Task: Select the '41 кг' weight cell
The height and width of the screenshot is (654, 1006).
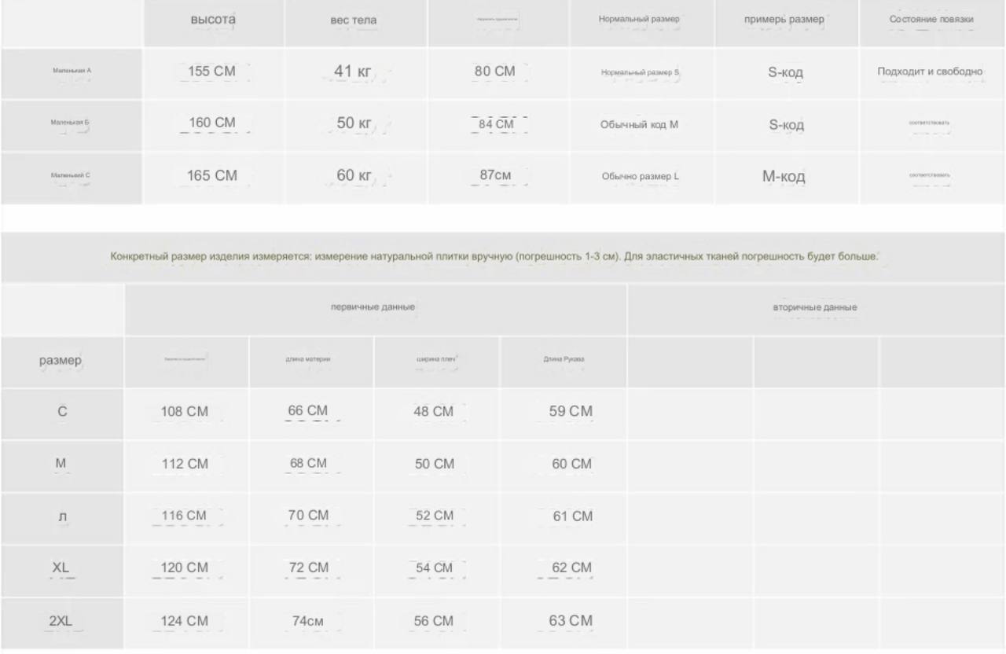Action: click(353, 71)
